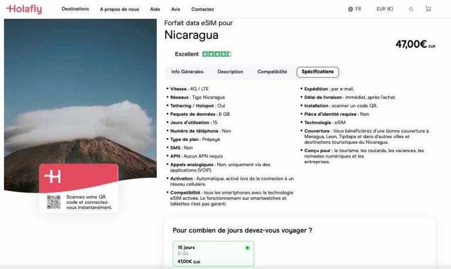Click the Forfait data eSIM pour subtitle
Viewport: 451px width, 269px height.
(x=198, y=23)
